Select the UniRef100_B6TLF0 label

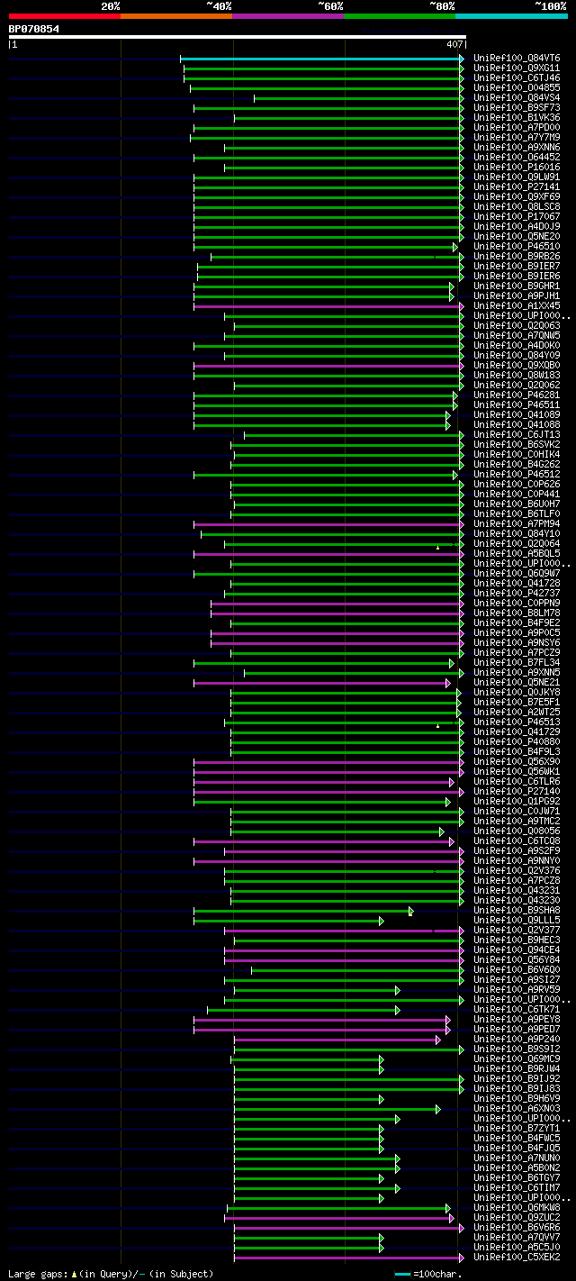pos(516,514)
